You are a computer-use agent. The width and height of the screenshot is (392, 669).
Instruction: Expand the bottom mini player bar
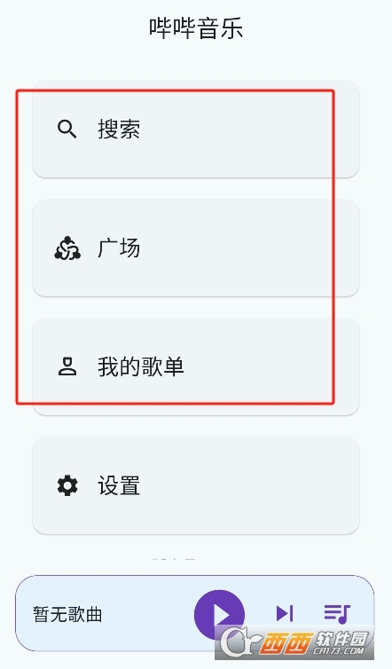pos(195,613)
